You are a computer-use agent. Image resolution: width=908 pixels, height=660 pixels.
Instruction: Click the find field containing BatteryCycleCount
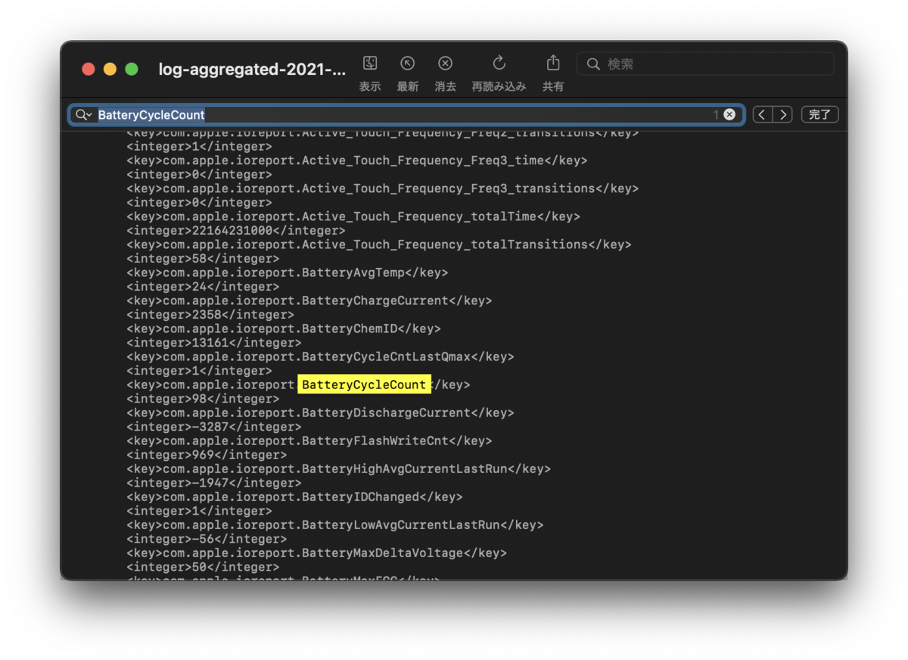click(x=401, y=115)
